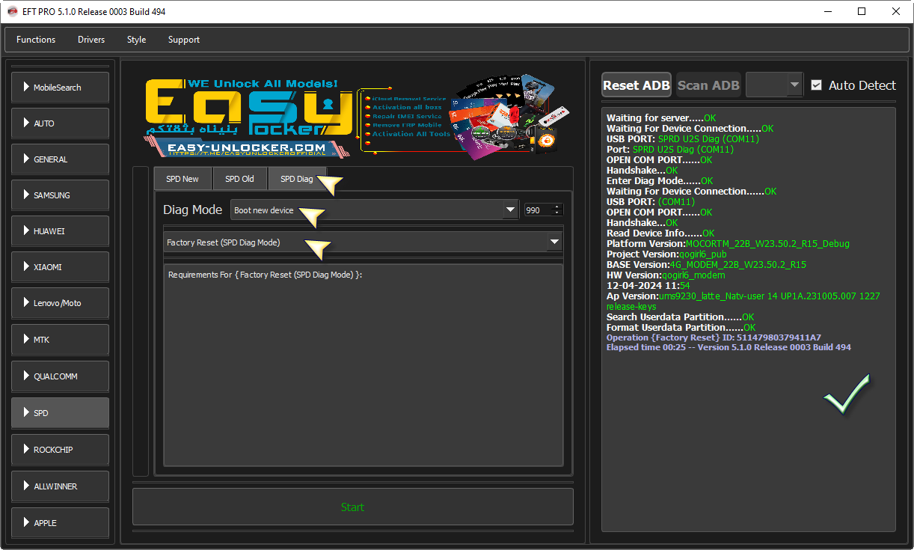914x550 pixels.
Task: Click the 990 stepper value field
Action: click(538, 210)
